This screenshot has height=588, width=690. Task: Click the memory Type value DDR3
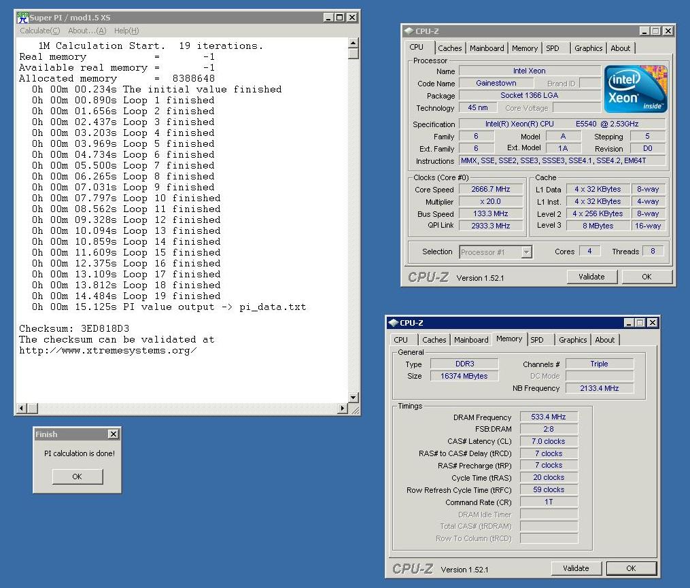coord(465,364)
